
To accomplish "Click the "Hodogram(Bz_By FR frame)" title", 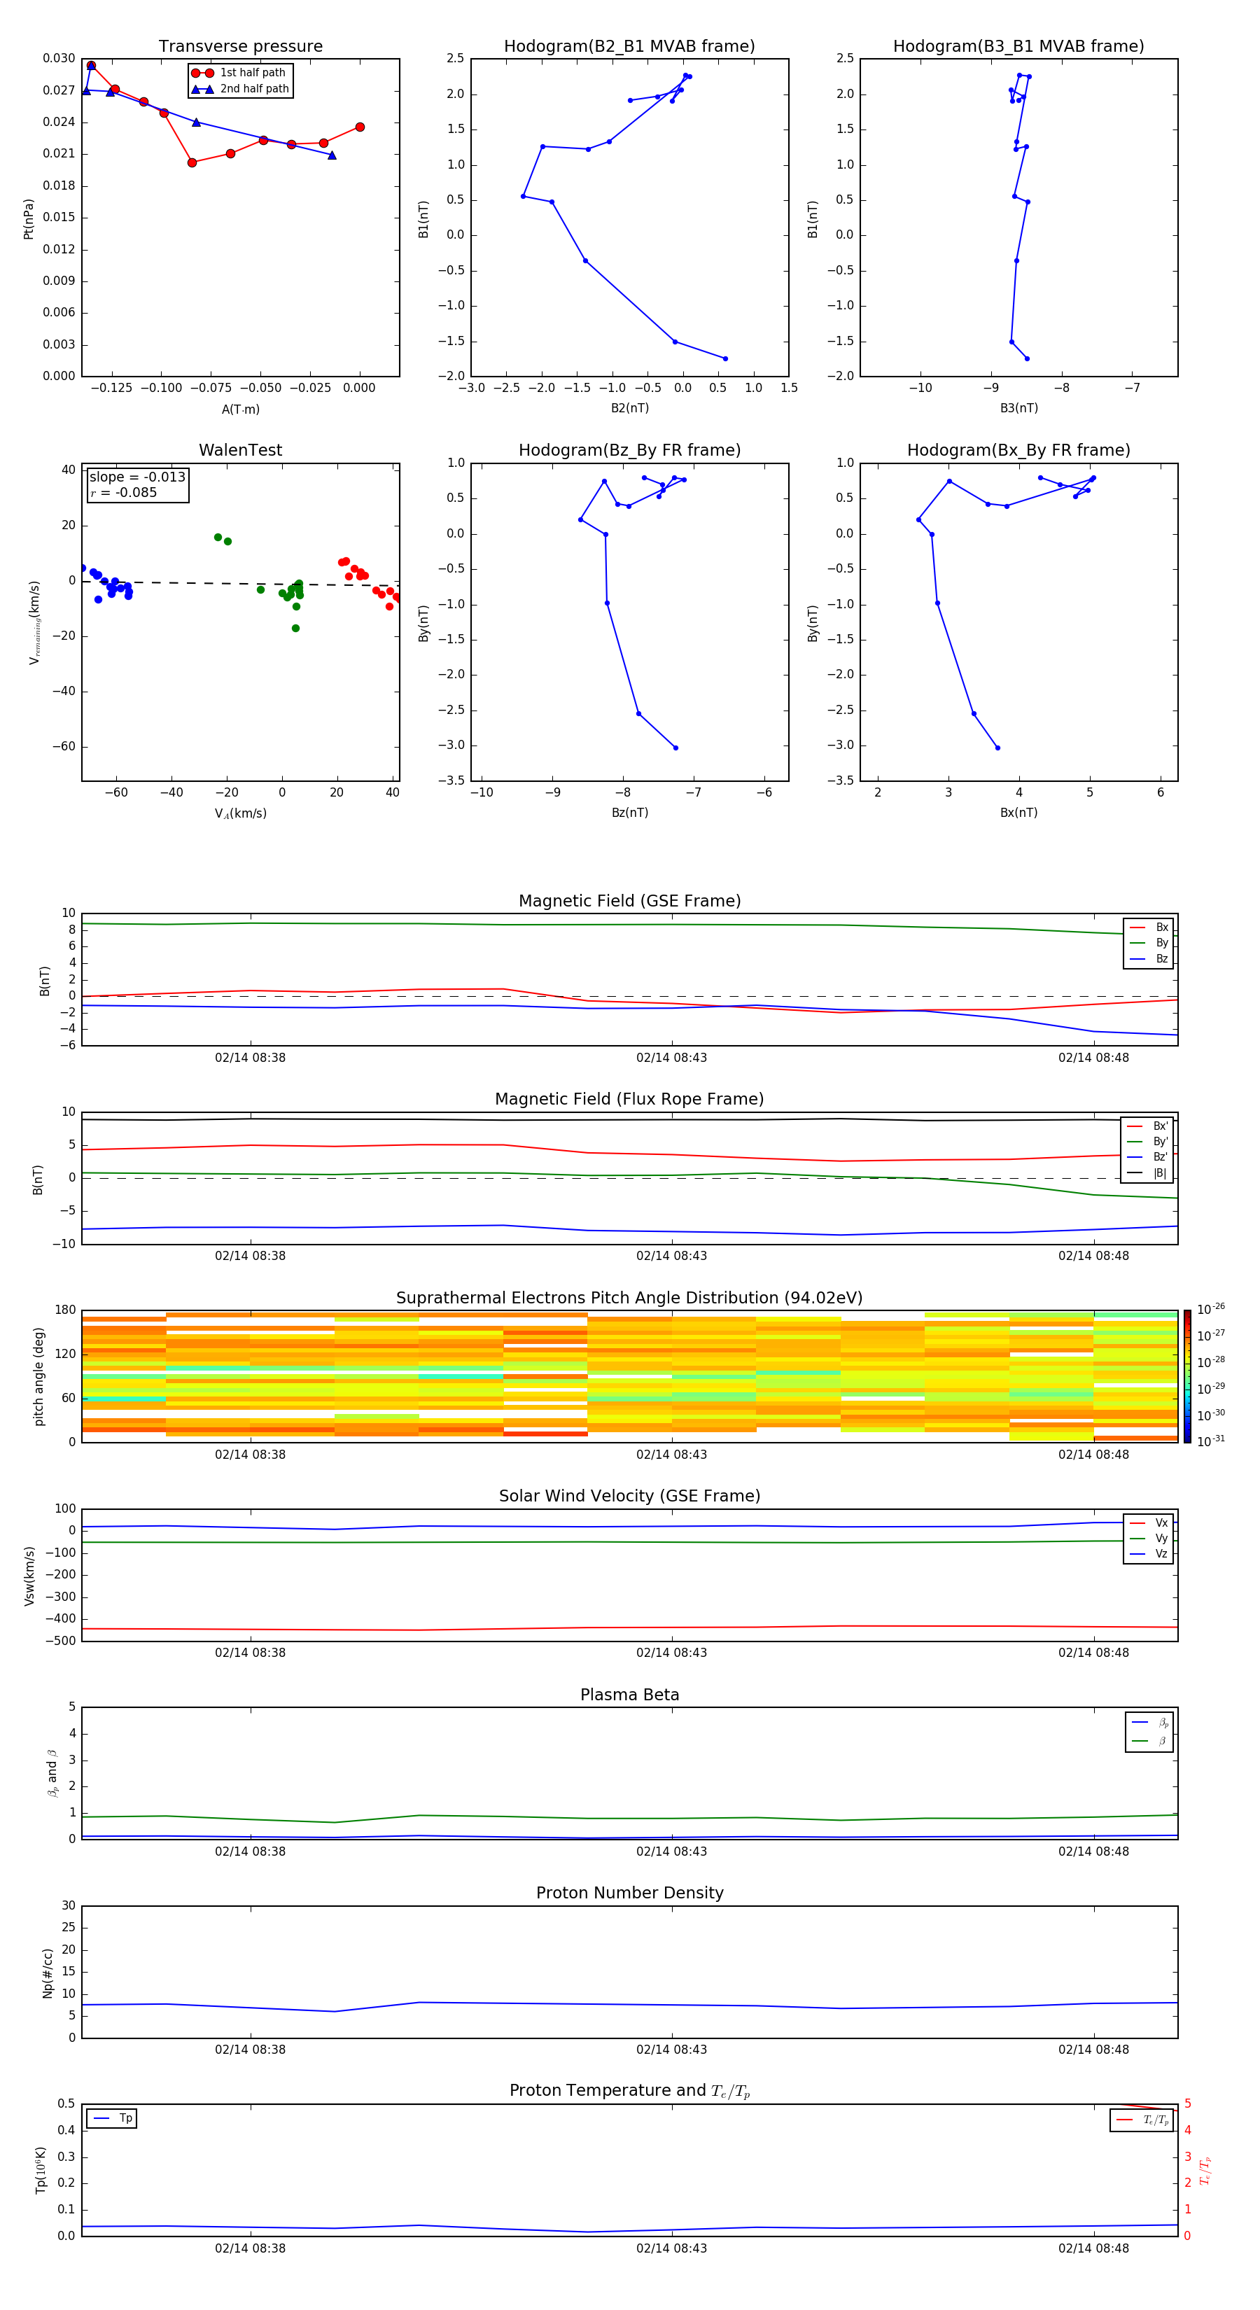I will (x=629, y=450).
